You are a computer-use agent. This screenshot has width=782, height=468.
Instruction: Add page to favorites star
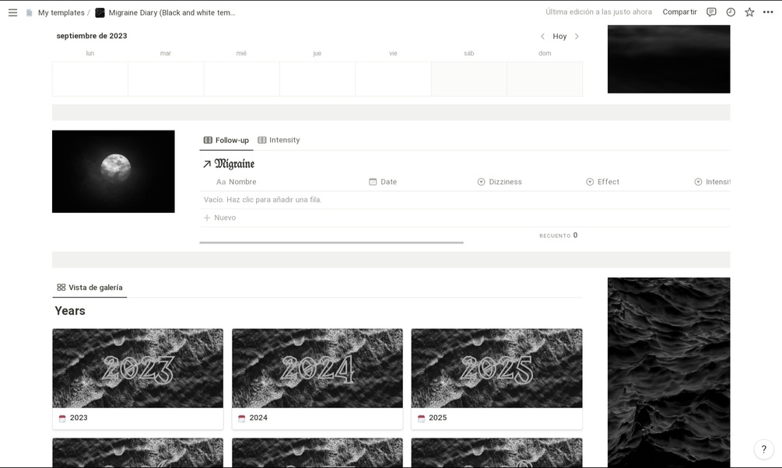[749, 12]
